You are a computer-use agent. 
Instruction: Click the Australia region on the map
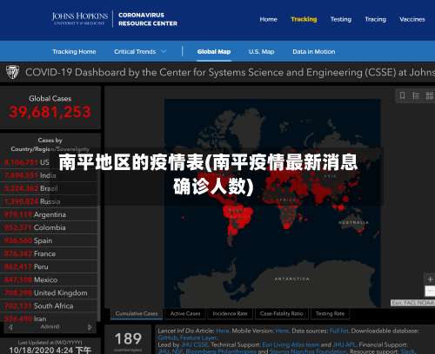point(354,223)
